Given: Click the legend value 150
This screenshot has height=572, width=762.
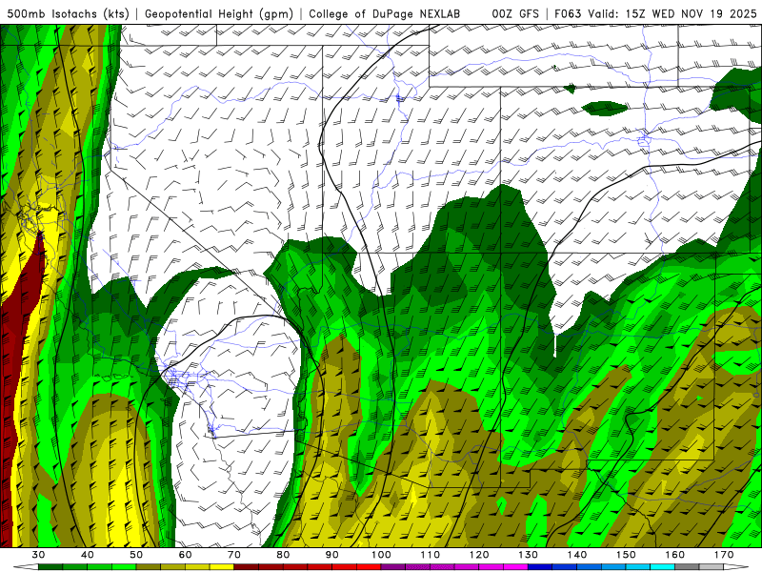Looking at the screenshot, I should [626, 555].
